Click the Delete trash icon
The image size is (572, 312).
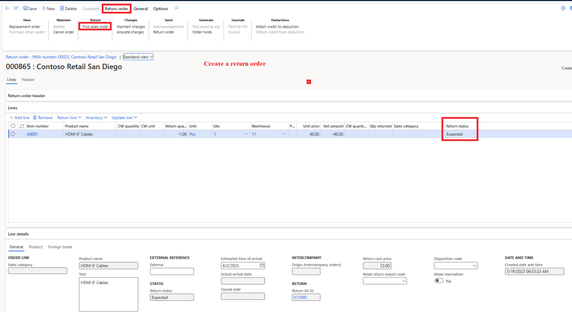pyautogui.click(x=62, y=9)
